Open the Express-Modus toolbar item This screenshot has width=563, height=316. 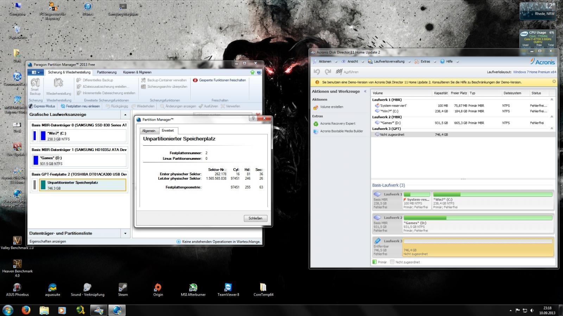click(42, 106)
